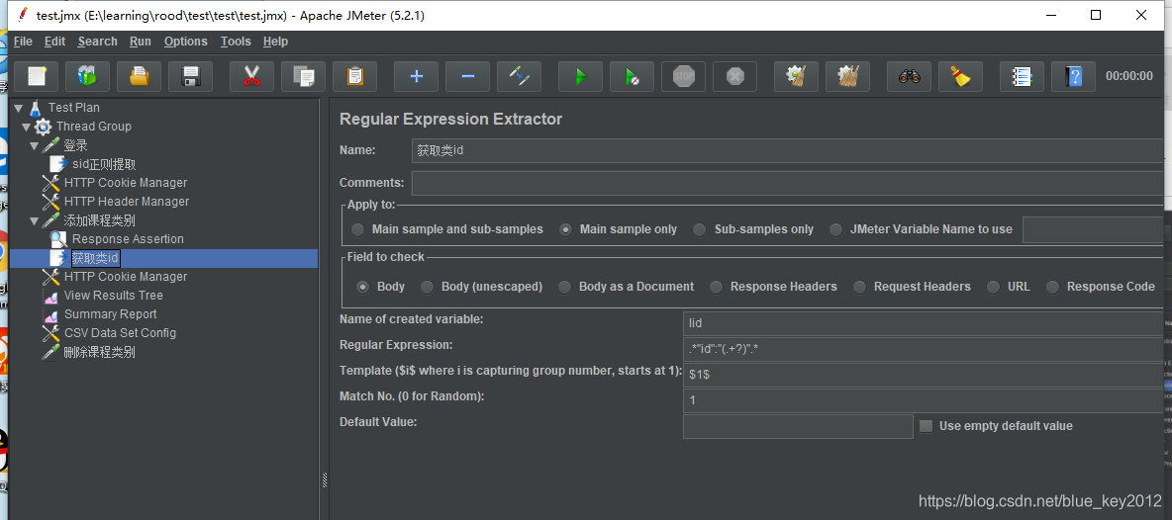The height and width of the screenshot is (520, 1172).
Task: Open the Options menu
Action: (x=185, y=42)
